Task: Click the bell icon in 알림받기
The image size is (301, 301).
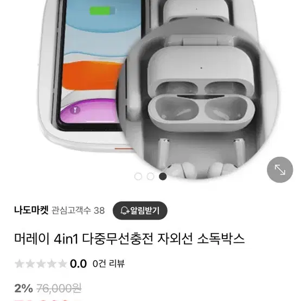Action: pos(125,210)
